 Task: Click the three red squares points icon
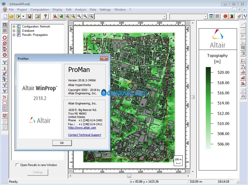5,97
